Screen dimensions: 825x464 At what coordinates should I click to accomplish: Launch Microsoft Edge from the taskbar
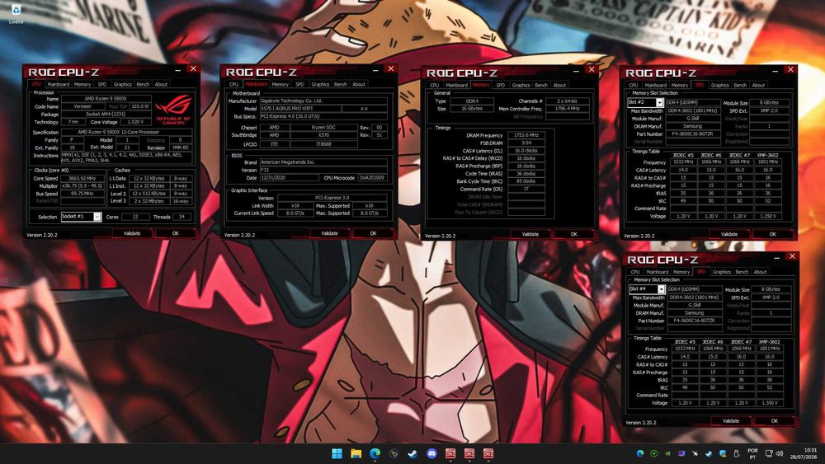[x=375, y=453]
